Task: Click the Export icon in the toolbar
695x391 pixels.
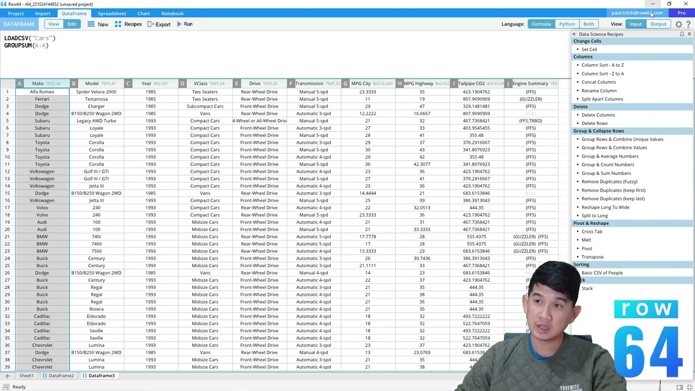Action: click(x=151, y=24)
